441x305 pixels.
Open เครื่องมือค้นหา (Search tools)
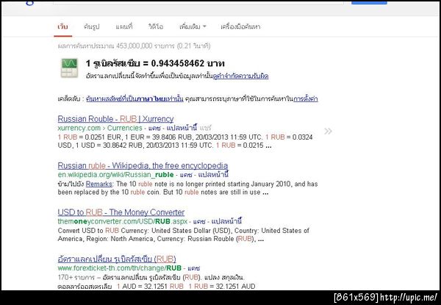pos(240,26)
